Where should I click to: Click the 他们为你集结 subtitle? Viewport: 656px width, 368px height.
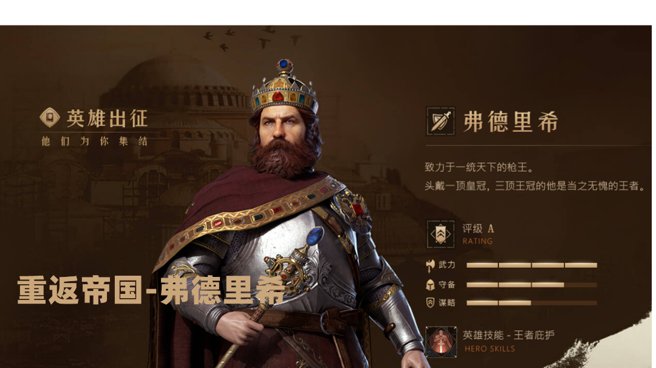coord(95,141)
